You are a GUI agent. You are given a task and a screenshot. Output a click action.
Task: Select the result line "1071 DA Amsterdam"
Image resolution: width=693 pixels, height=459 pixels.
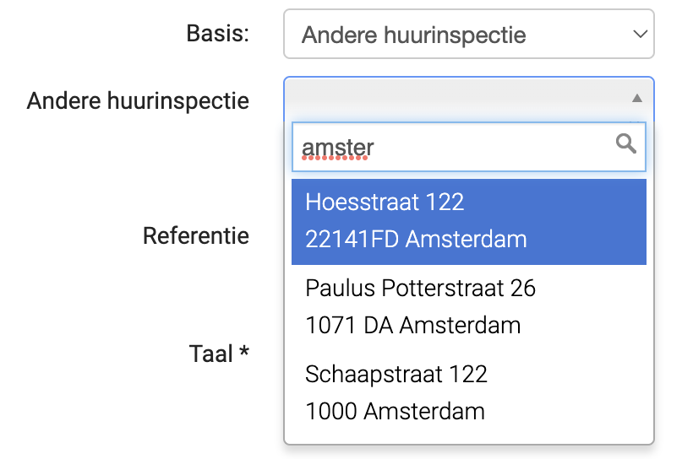point(412,326)
